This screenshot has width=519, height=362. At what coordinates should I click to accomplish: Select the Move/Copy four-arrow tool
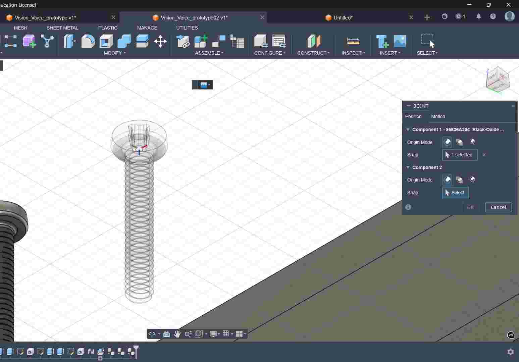(x=160, y=41)
